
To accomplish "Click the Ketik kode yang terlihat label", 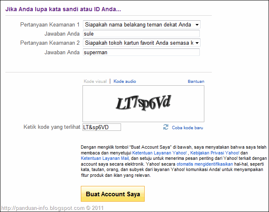I will pyautogui.click(x=52, y=127).
